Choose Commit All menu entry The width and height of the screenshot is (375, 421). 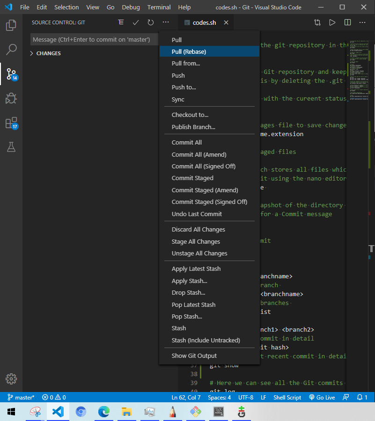[x=210, y=142]
